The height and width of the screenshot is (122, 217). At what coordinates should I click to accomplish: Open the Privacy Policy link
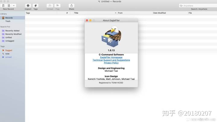click(111, 63)
